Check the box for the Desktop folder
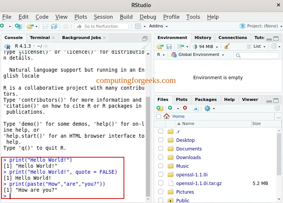This screenshot has width=283, height=203. pyautogui.click(x=161, y=140)
